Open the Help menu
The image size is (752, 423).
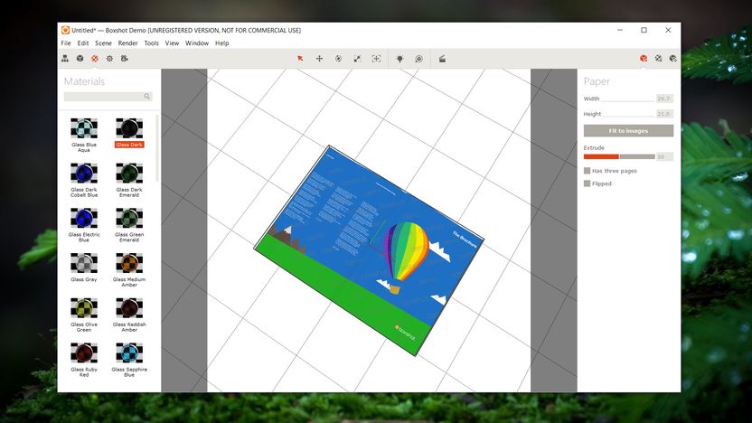(222, 43)
